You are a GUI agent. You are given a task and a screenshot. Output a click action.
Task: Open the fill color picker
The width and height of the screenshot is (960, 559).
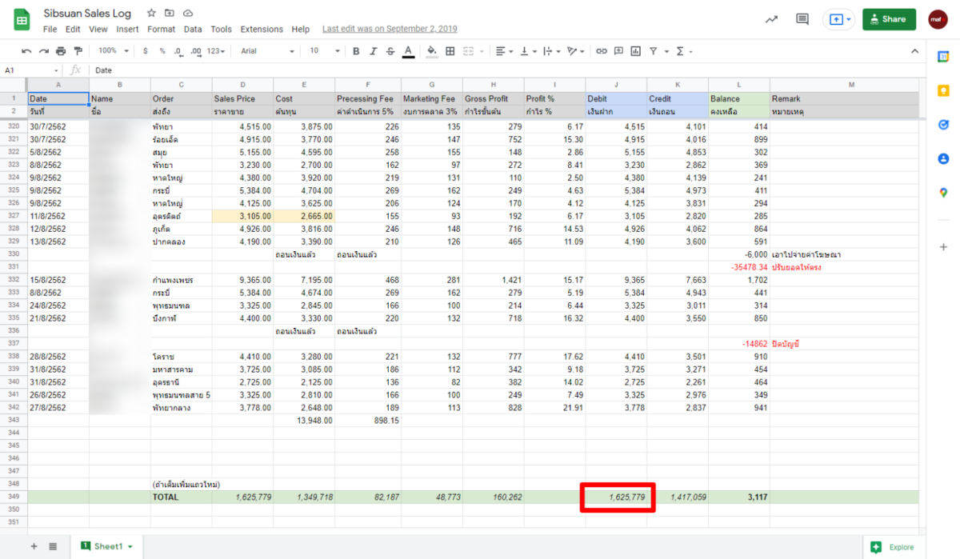click(x=432, y=50)
